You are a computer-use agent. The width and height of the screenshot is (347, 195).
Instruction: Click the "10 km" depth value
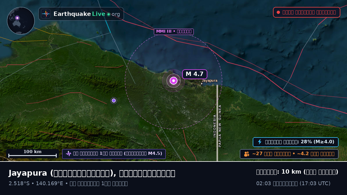coord(291,172)
